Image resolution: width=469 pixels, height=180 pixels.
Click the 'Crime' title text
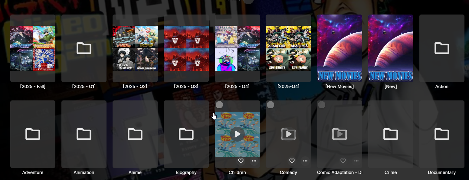point(391,172)
